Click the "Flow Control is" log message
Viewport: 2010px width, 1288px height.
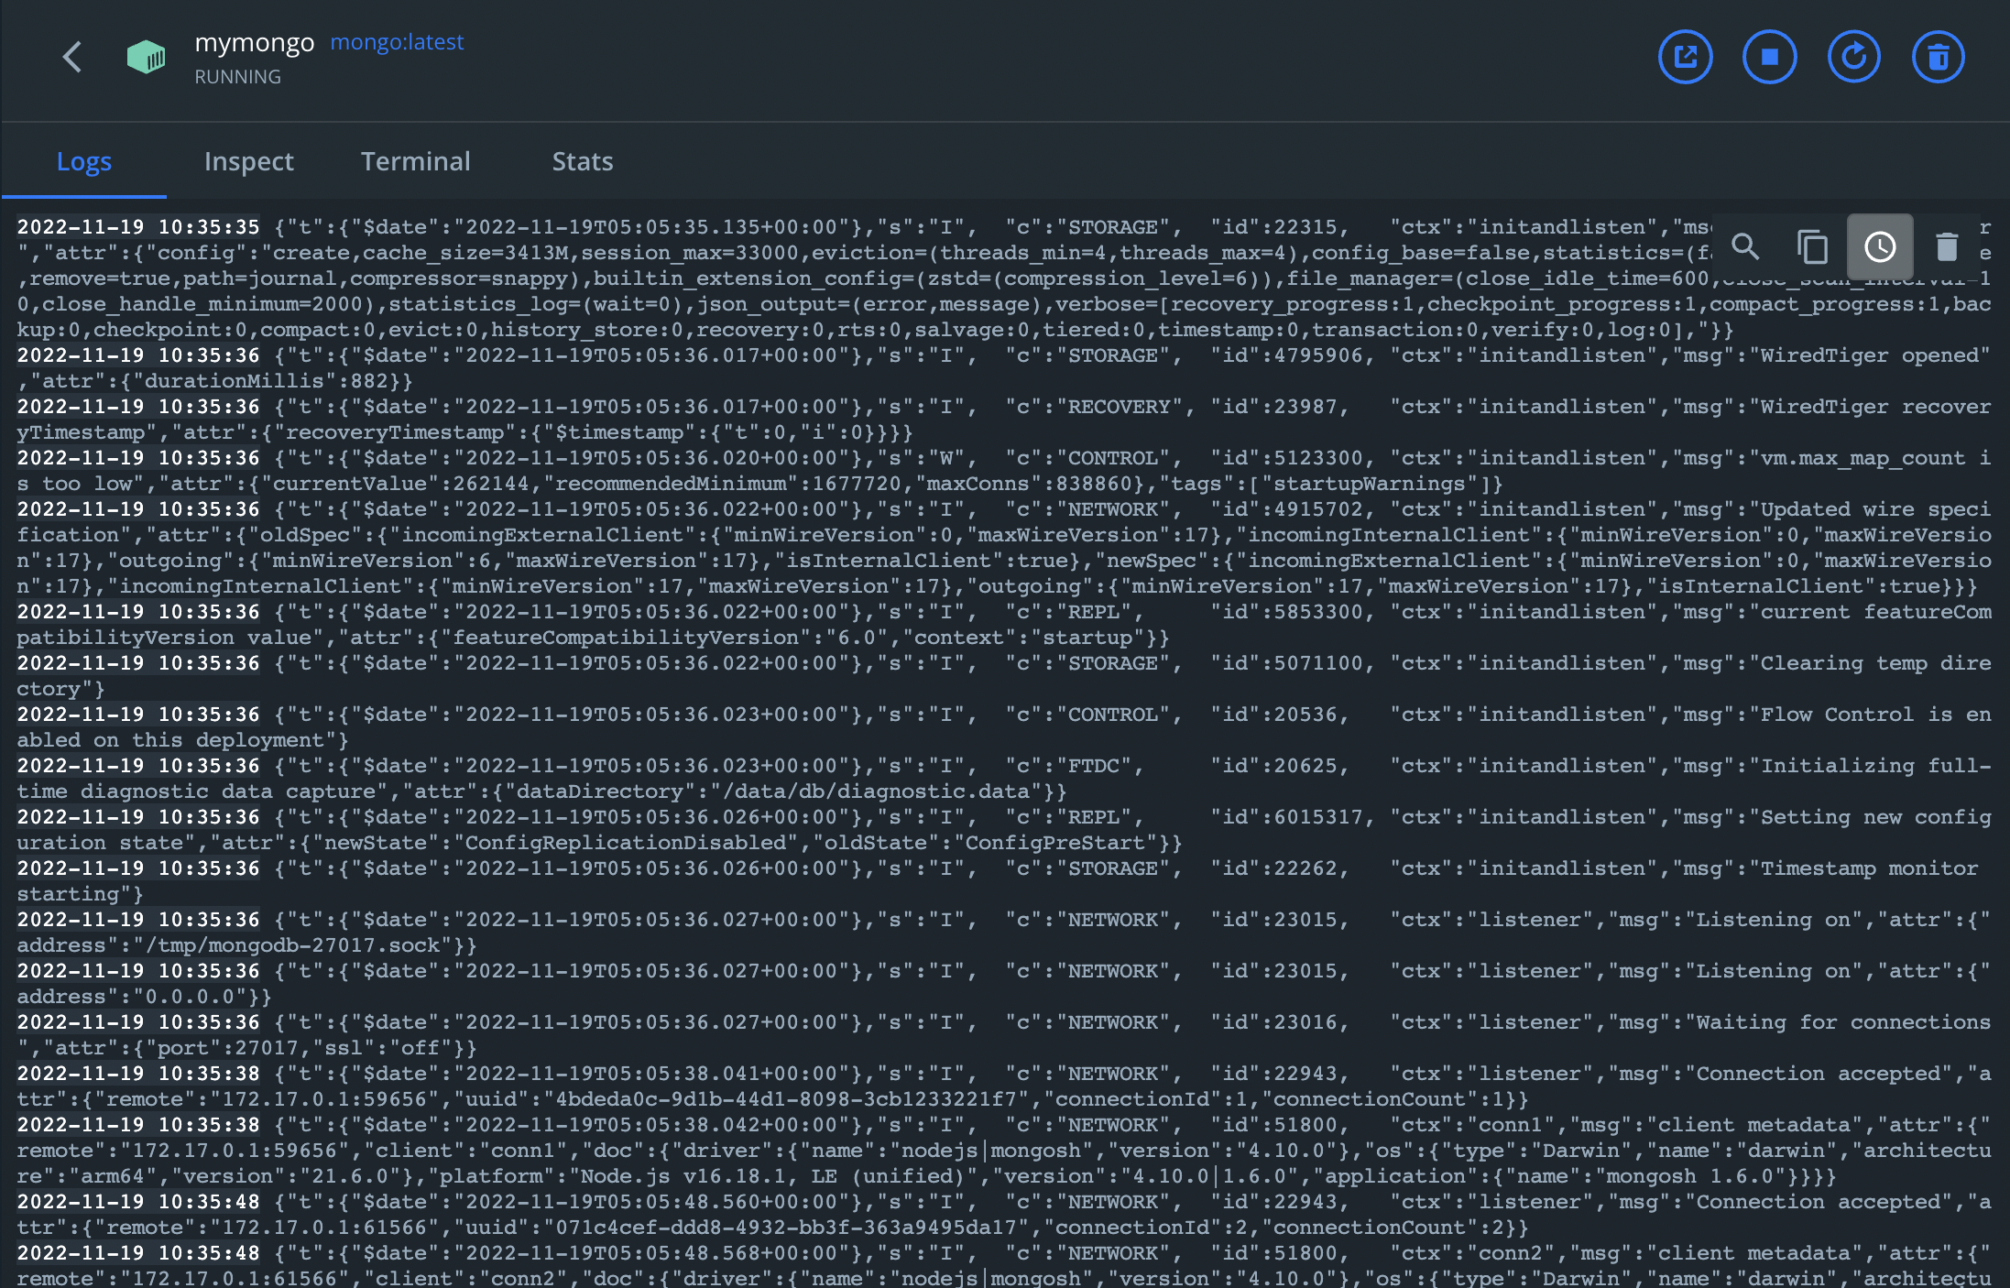click(1856, 715)
